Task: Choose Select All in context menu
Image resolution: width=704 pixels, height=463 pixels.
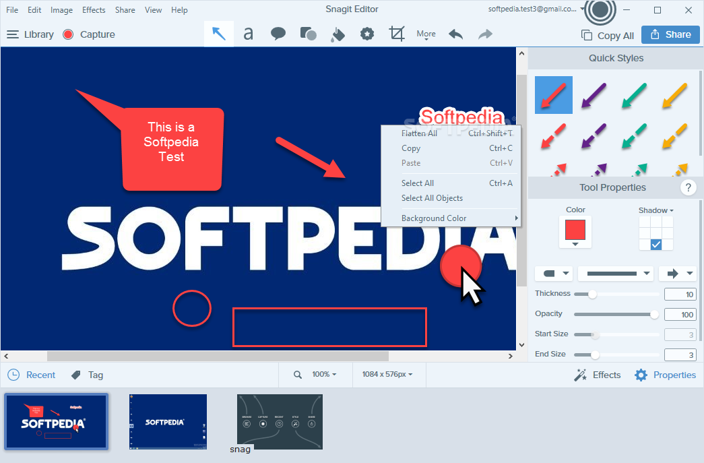Action: tap(451, 183)
